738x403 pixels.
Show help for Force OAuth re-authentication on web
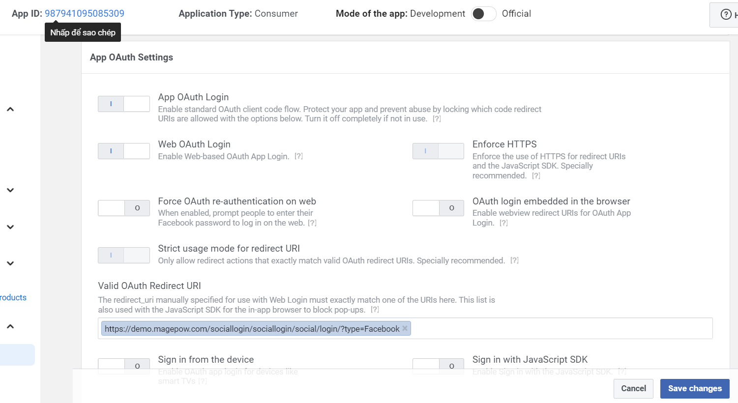click(312, 223)
